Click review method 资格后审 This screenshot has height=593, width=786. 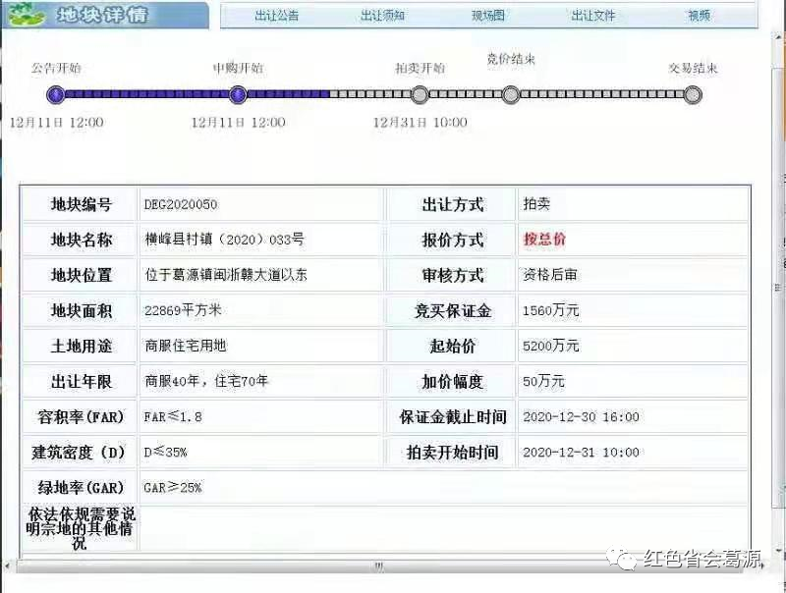pos(550,275)
